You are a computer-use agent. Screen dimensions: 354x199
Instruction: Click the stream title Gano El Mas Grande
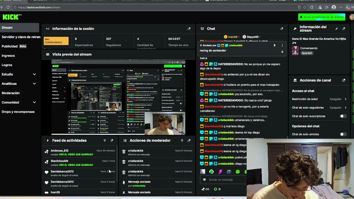319,41
